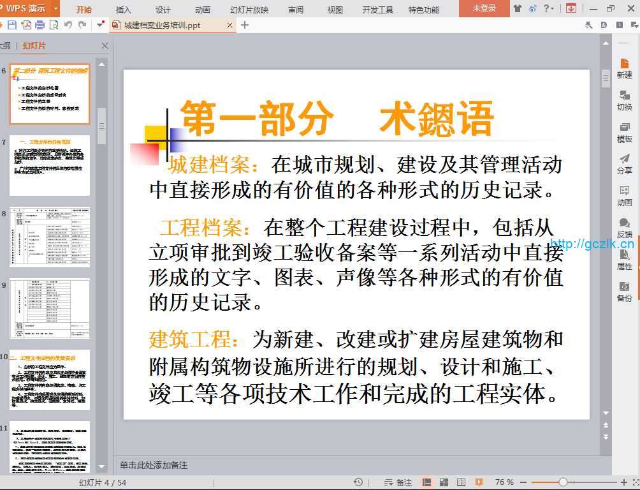The width and height of the screenshot is (640, 490).
Task: Switch to slide sorter view
Action: click(x=444, y=482)
